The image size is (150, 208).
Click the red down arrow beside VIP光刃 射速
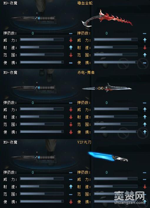click(145, 187)
